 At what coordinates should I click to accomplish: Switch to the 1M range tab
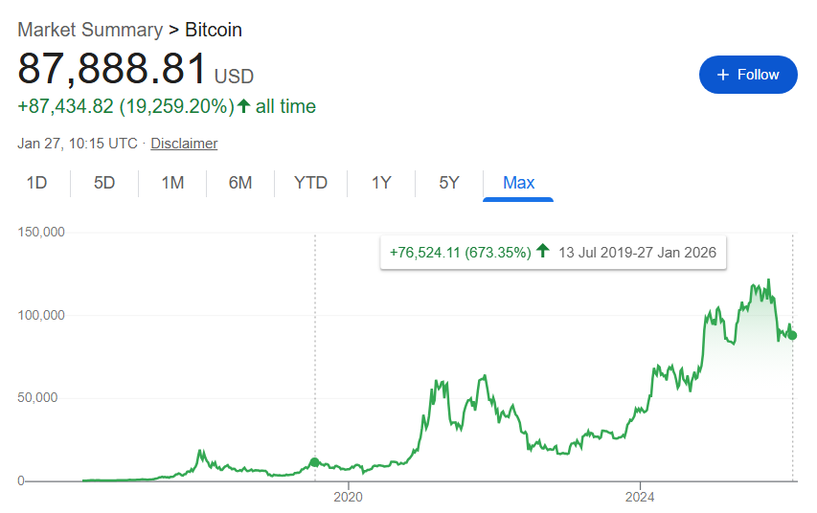pos(172,183)
